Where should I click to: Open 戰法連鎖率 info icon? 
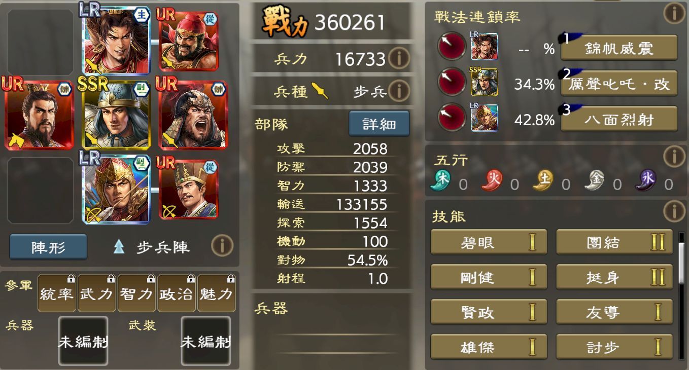[x=674, y=13]
